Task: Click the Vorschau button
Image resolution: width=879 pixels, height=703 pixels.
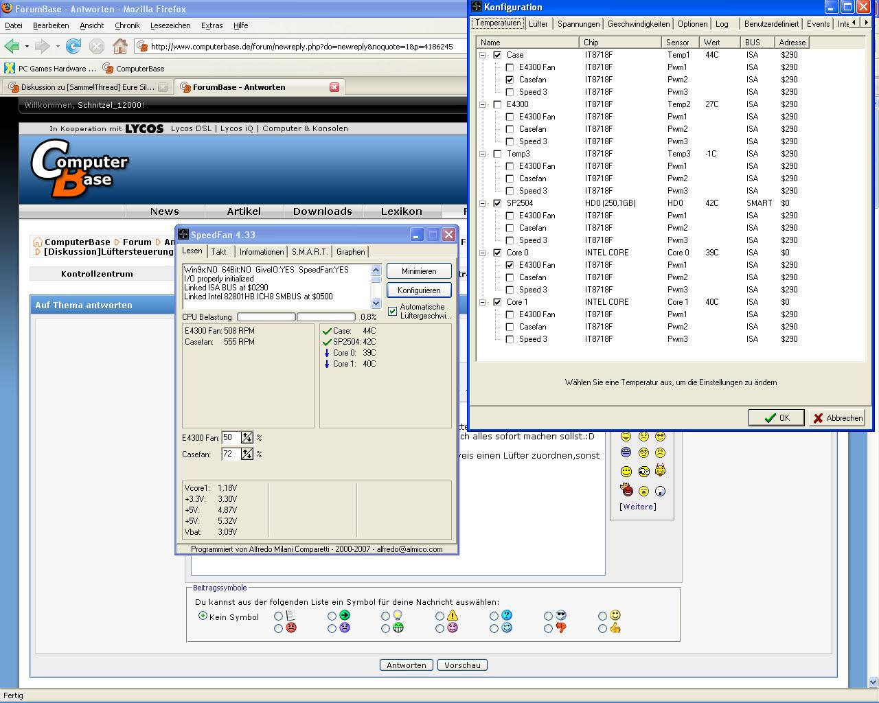Action: [462, 665]
